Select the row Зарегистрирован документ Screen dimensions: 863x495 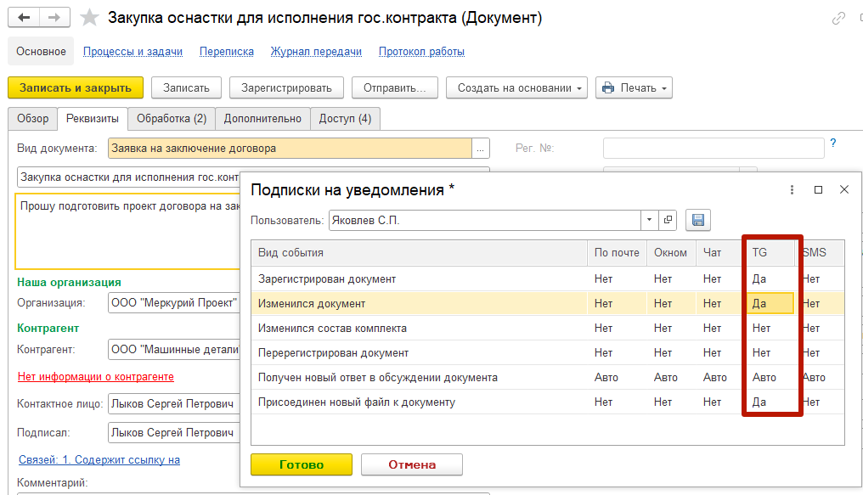click(x=548, y=278)
